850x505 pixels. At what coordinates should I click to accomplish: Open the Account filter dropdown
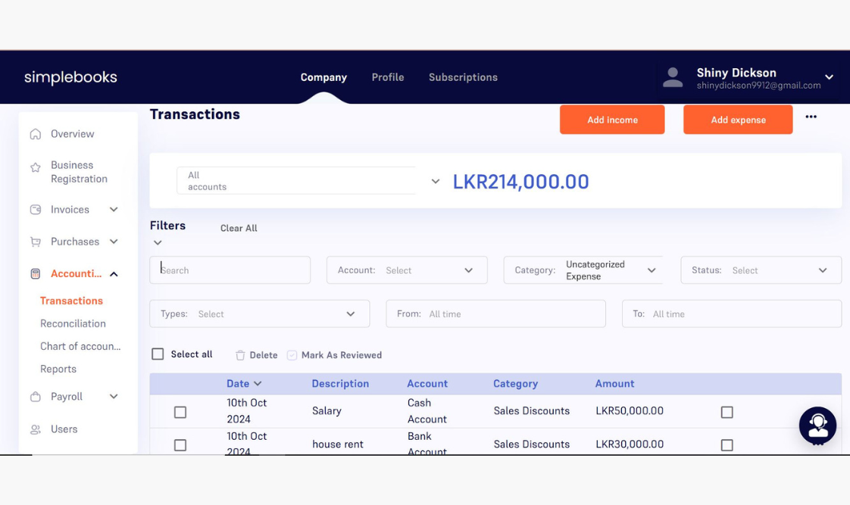click(407, 270)
